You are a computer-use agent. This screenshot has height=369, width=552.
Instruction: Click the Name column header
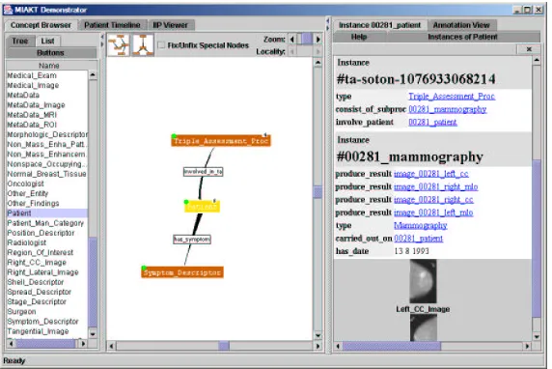tap(49, 66)
